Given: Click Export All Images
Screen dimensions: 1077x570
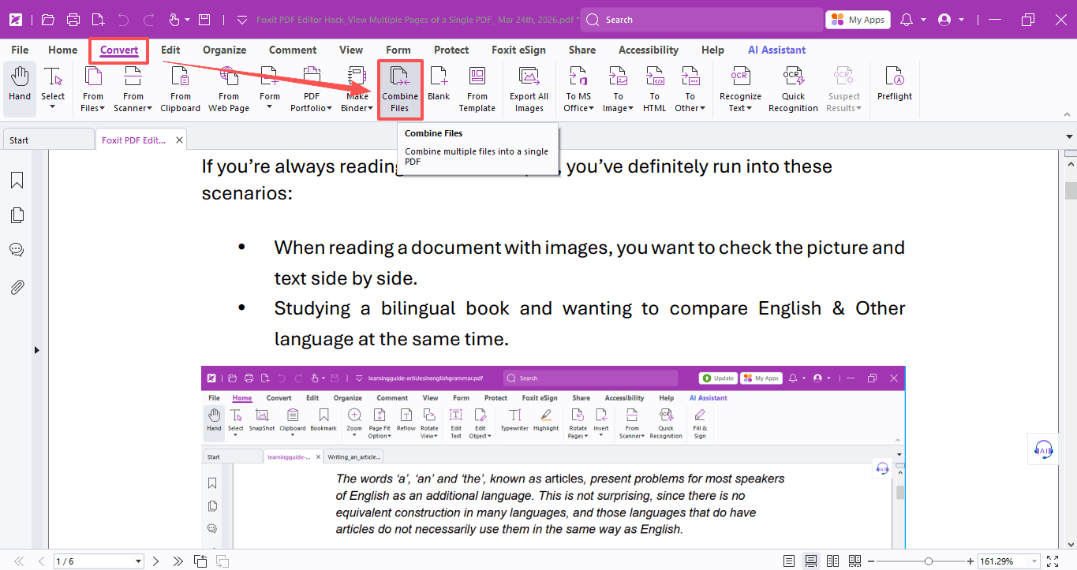Looking at the screenshot, I should click(529, 88).
